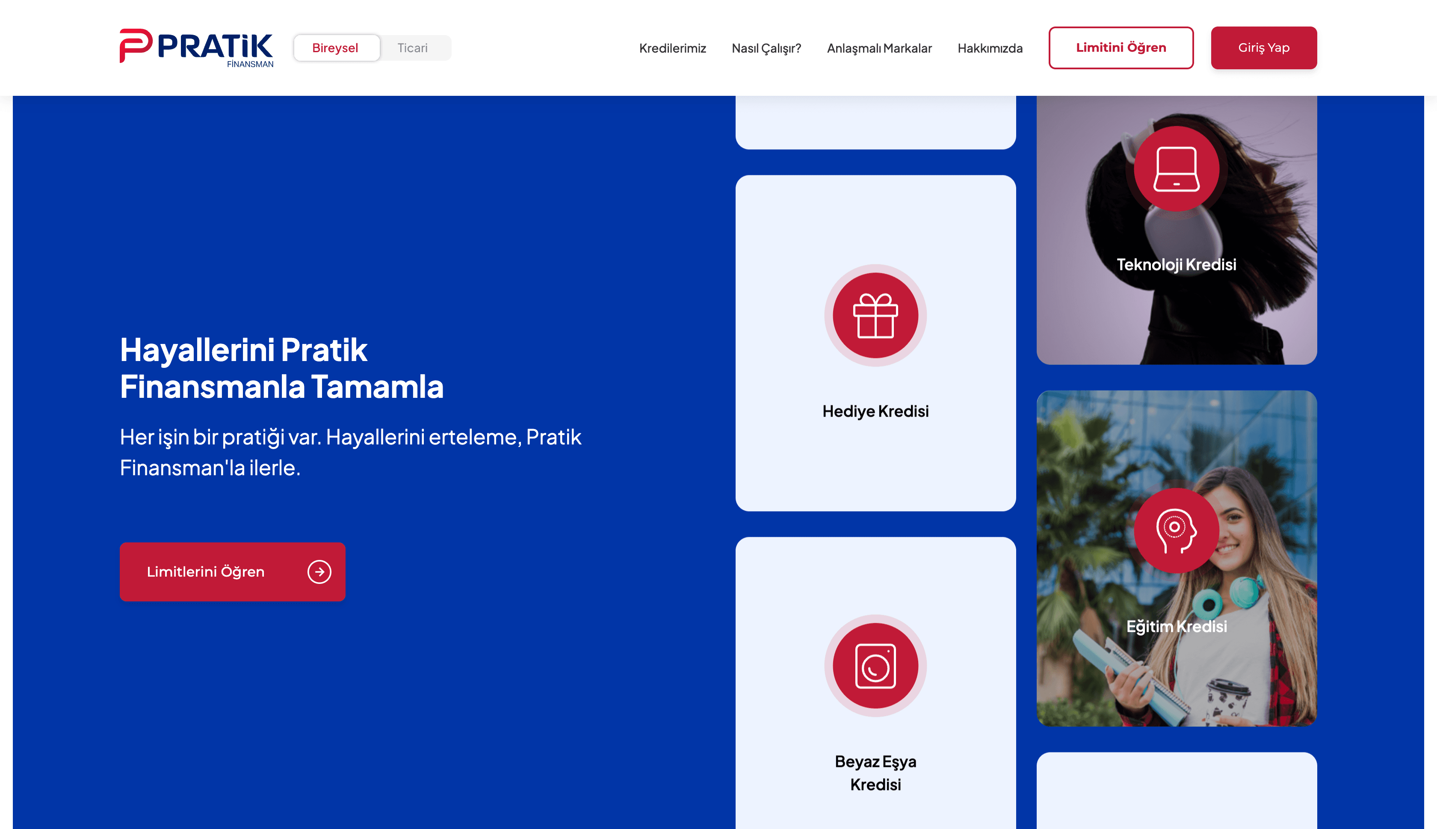Click the Giriş Yap button
The image size is (1437, 829).
1263,48
